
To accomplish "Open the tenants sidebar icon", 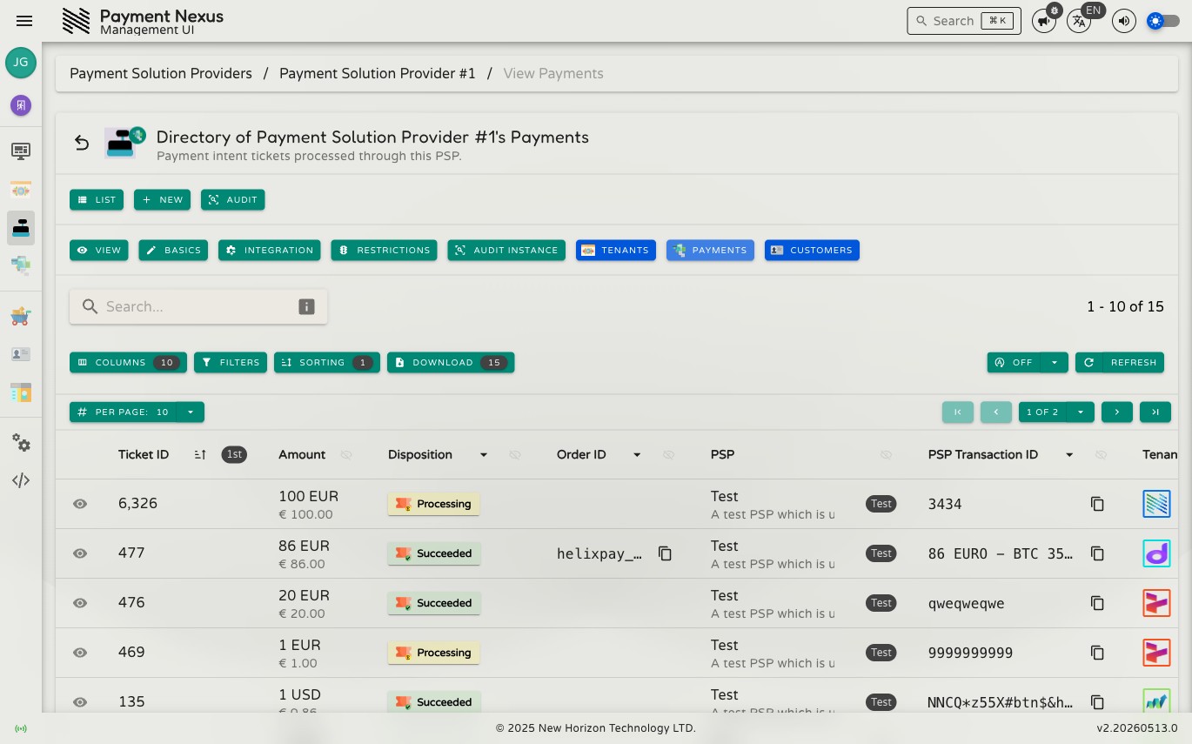I will (21, 190).
